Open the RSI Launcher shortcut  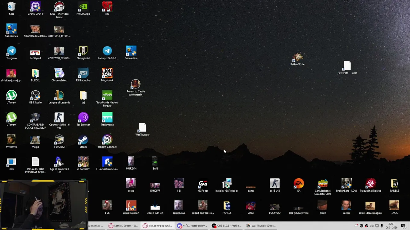83,75
